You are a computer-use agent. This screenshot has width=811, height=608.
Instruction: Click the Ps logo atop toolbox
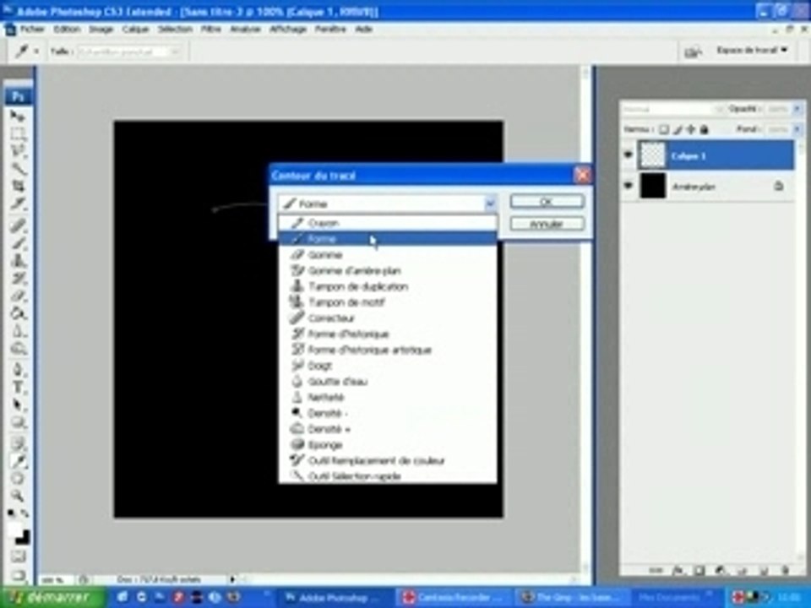[x=18, y=96]
